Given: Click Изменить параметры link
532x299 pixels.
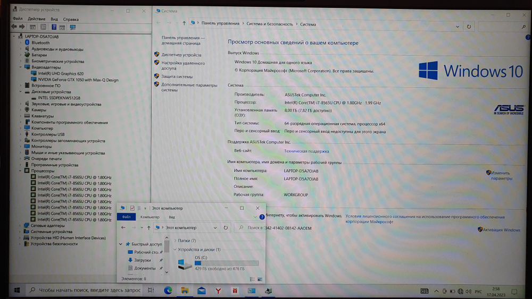Looking at the screenshot, I should pyautogui.click(x=502, y=175).
